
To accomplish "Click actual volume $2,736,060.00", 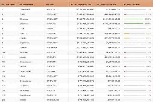I will (x=113, y=9).
